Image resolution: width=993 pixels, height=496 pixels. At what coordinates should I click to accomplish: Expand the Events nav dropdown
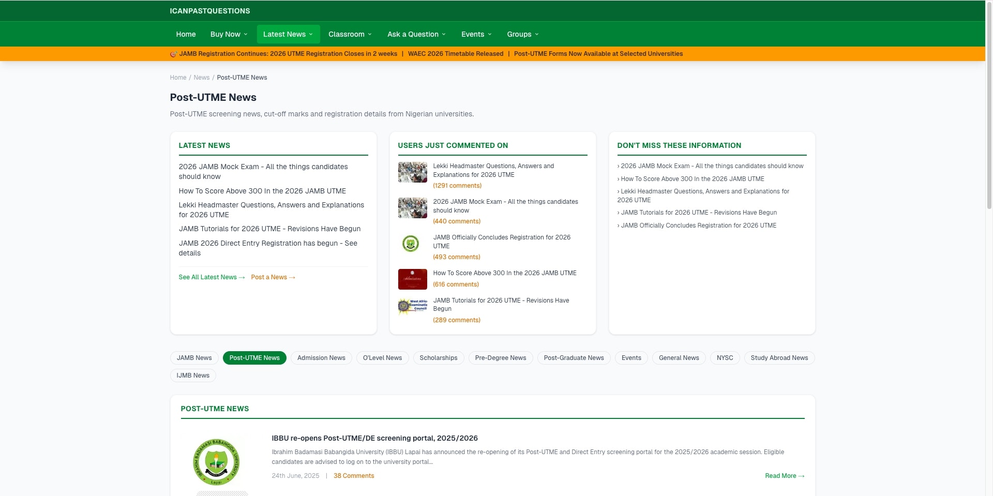476,34
